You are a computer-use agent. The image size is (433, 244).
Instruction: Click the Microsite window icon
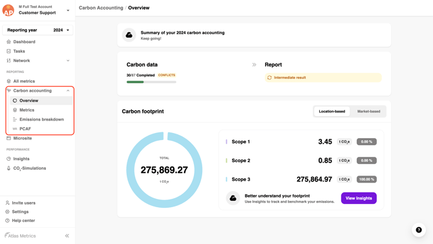click(x=8, y=138)
